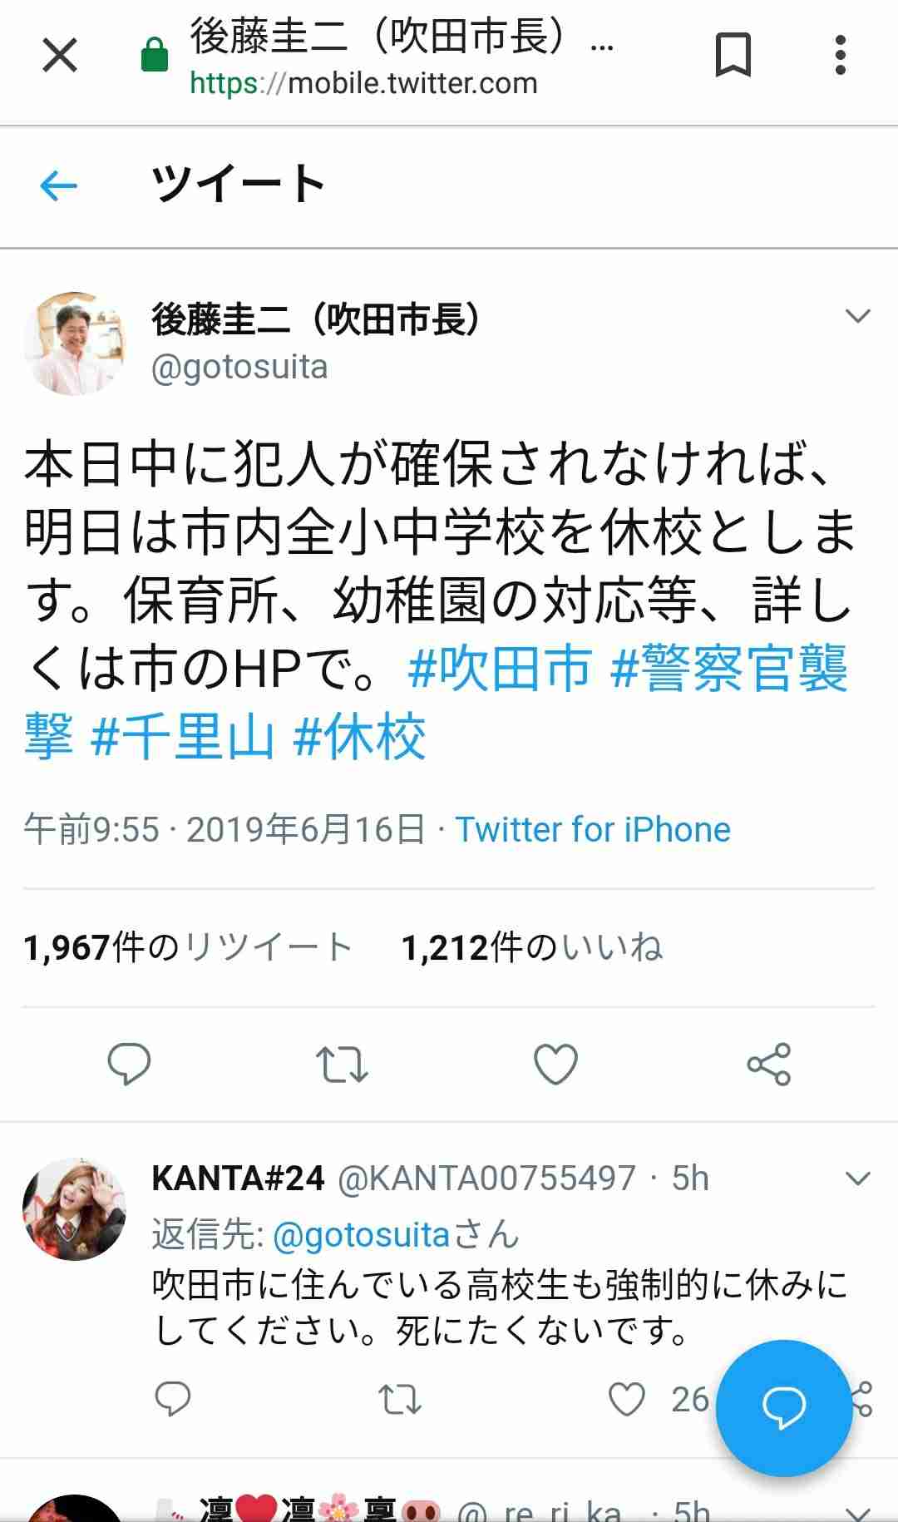The width and height of the screenshot is (898, 1522).
Task: Open the hashtag #千里山
Action: [x=182, y=736]
